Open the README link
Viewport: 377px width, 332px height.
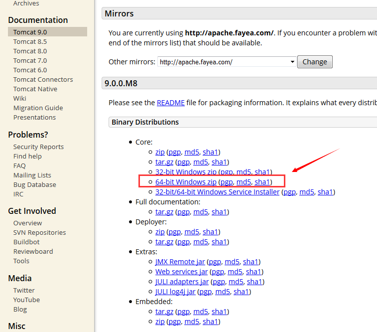pyautogui.click(x=170, y=103)
